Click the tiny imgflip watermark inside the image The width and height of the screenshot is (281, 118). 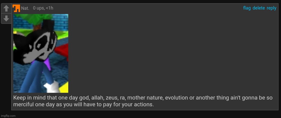16,91
